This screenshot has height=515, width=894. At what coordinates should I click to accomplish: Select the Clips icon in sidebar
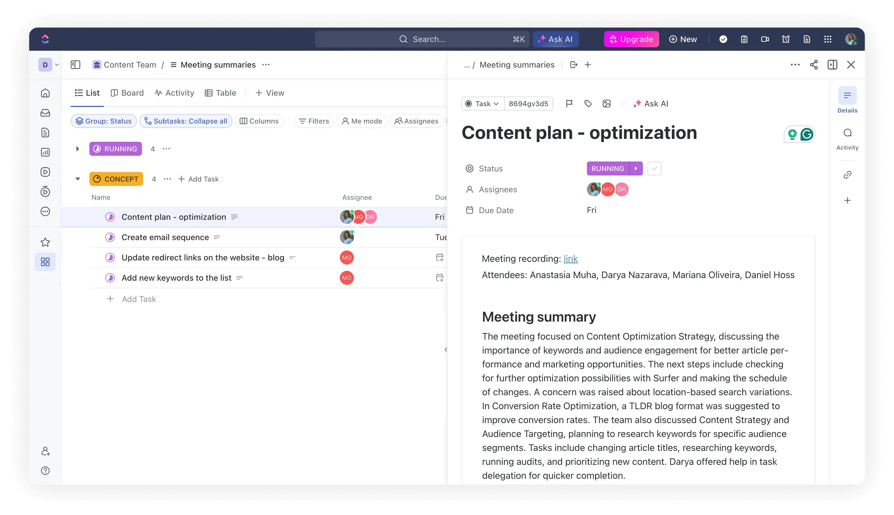(x=45, y=172)
